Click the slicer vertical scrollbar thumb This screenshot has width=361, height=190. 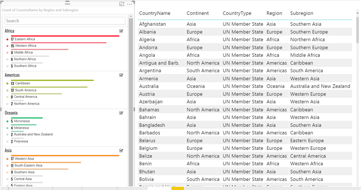[131, 102]
